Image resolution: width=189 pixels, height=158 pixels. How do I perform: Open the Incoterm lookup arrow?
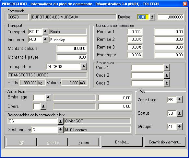[45, 39]
